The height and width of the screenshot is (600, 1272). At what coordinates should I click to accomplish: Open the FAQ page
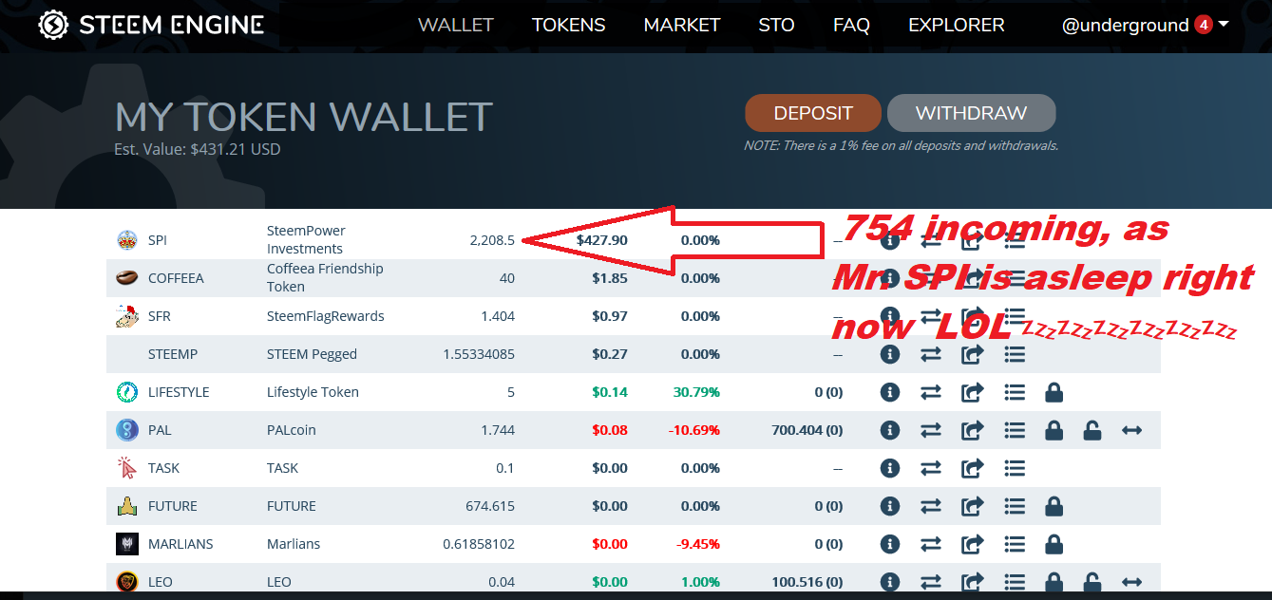coord(851,26)
